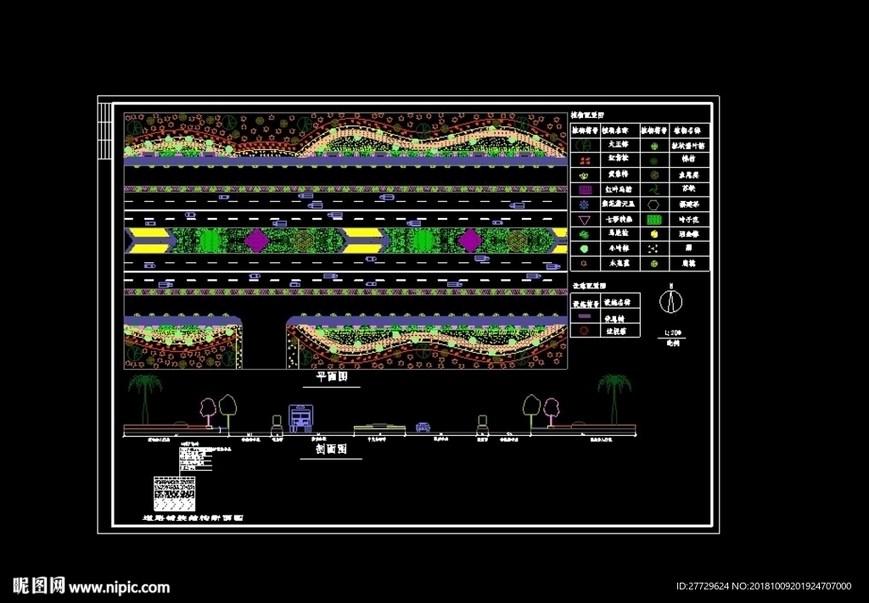Click the inverted triangle symbol in legend

coord(584,220)
